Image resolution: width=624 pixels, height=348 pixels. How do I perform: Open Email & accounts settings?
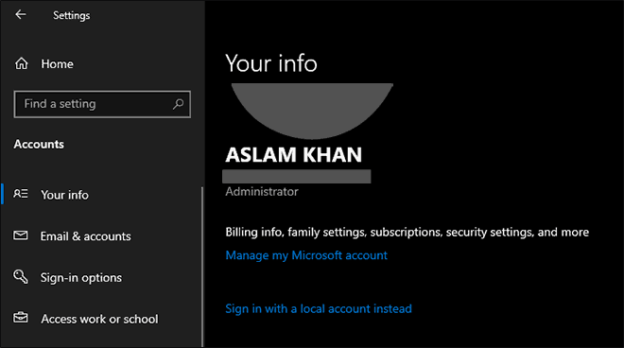tap(85, 236)
